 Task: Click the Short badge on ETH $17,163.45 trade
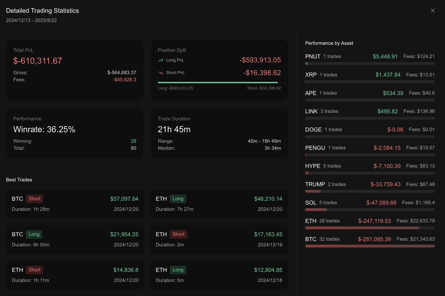tap(178, 234)
